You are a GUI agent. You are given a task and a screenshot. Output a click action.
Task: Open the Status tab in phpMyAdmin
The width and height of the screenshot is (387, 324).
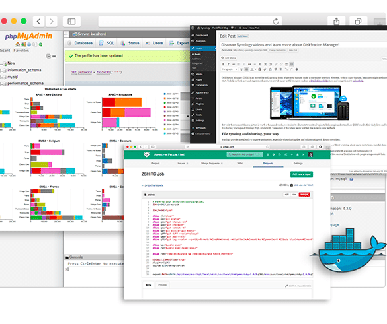(x=130, y=43)
